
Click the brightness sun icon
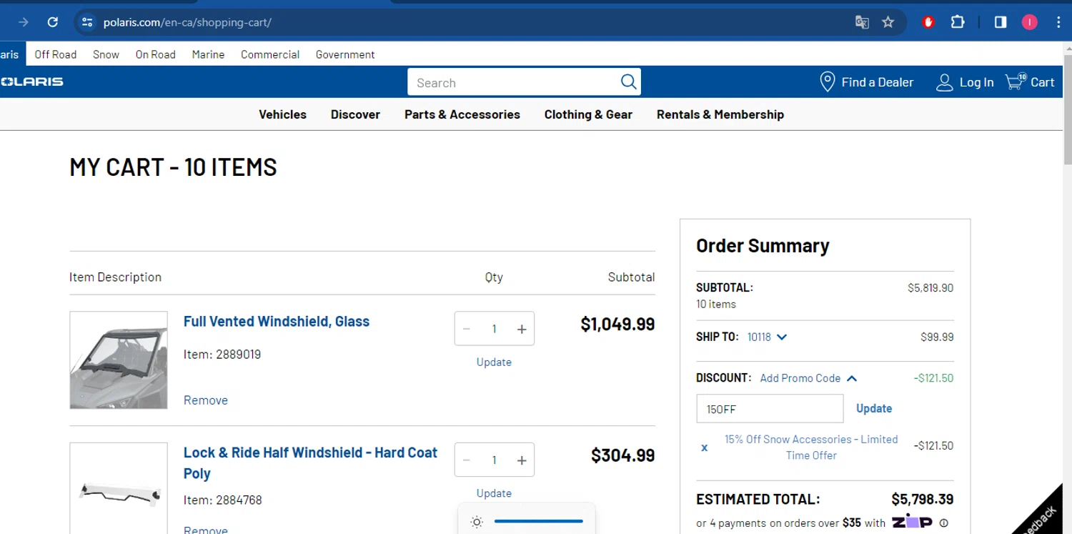click(477, 522)
